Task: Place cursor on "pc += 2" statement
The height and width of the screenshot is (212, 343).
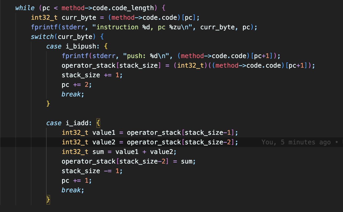Action: (77, 85)
